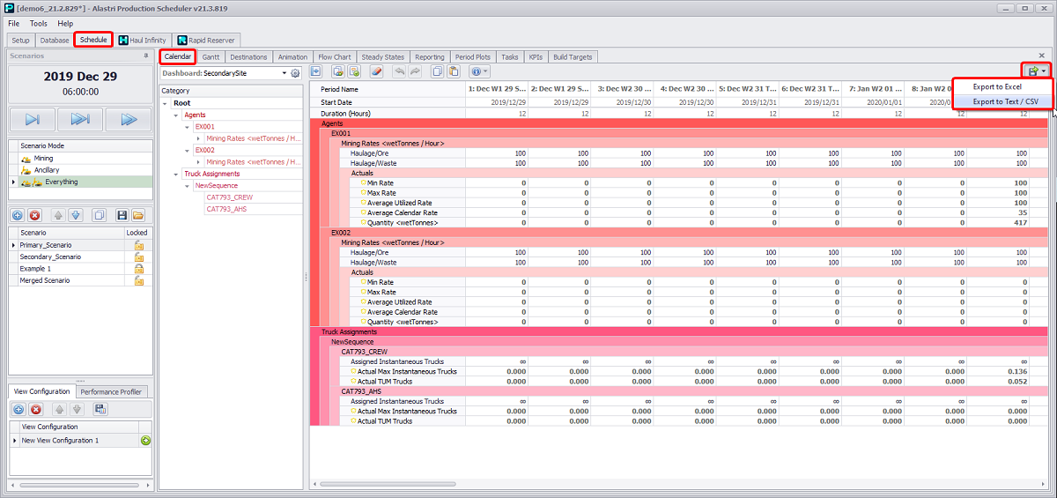Open the Performance Profiler tab
Viewport: 1057px width, 498px height.
coord(112,391)
